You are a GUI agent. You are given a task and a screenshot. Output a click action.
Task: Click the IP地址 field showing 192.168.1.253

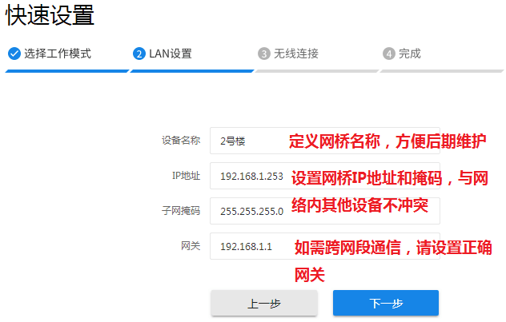click(x=248, y=177)
